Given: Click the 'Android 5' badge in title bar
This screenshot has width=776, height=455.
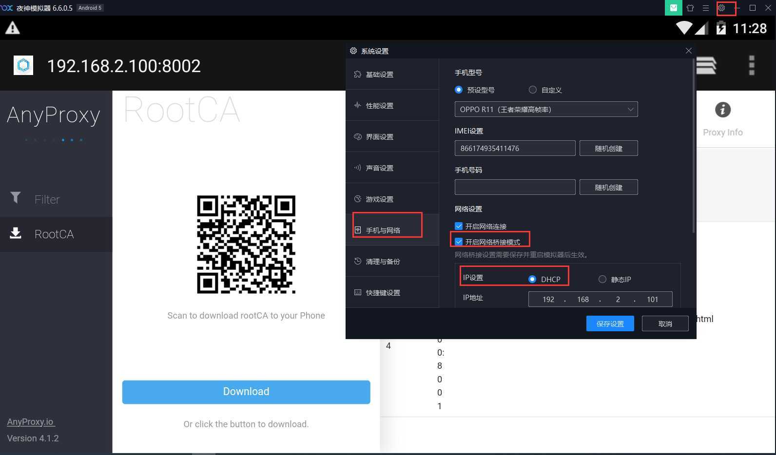Looking at the screenshot, I should 90,8.
